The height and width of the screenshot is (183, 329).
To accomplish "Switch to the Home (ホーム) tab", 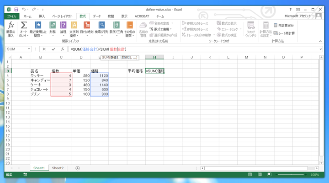I will tap(27, 16).
